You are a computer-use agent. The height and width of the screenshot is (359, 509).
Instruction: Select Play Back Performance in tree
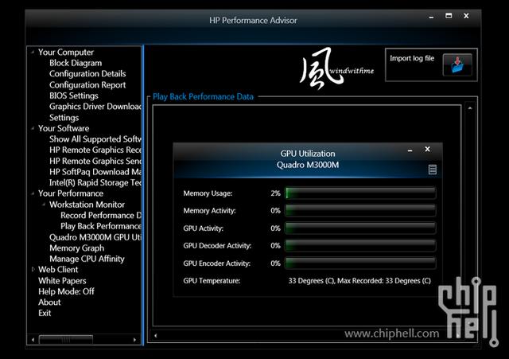click(101, 226)
